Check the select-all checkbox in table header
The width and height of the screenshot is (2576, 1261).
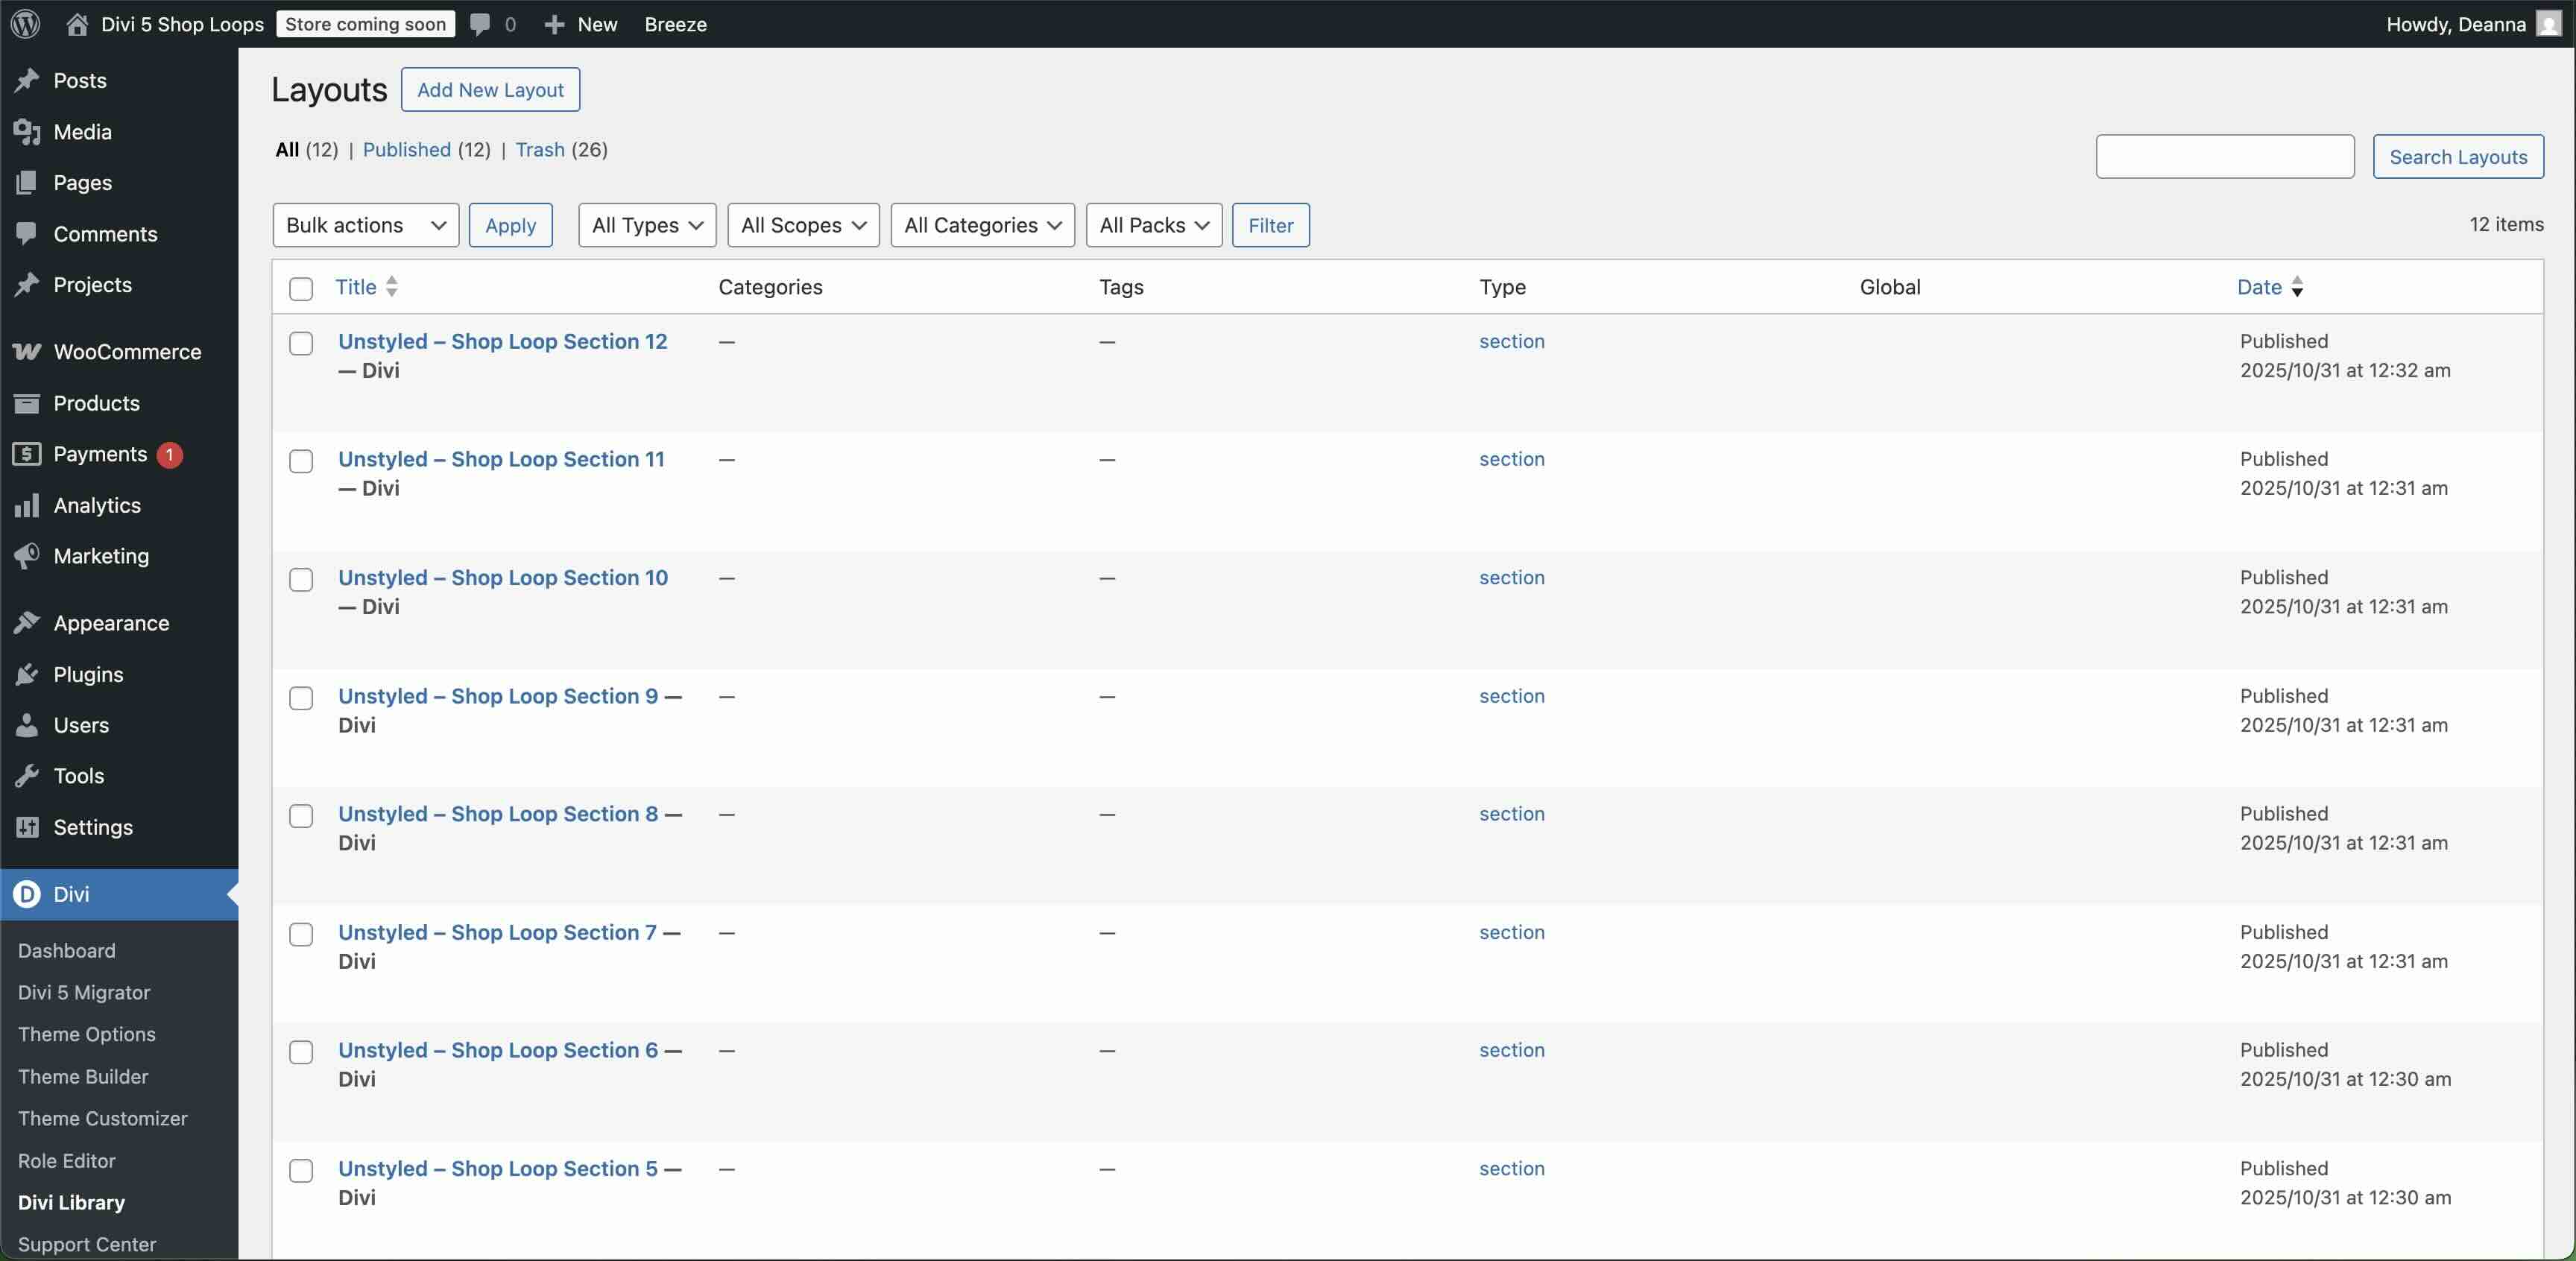[301, 289]
